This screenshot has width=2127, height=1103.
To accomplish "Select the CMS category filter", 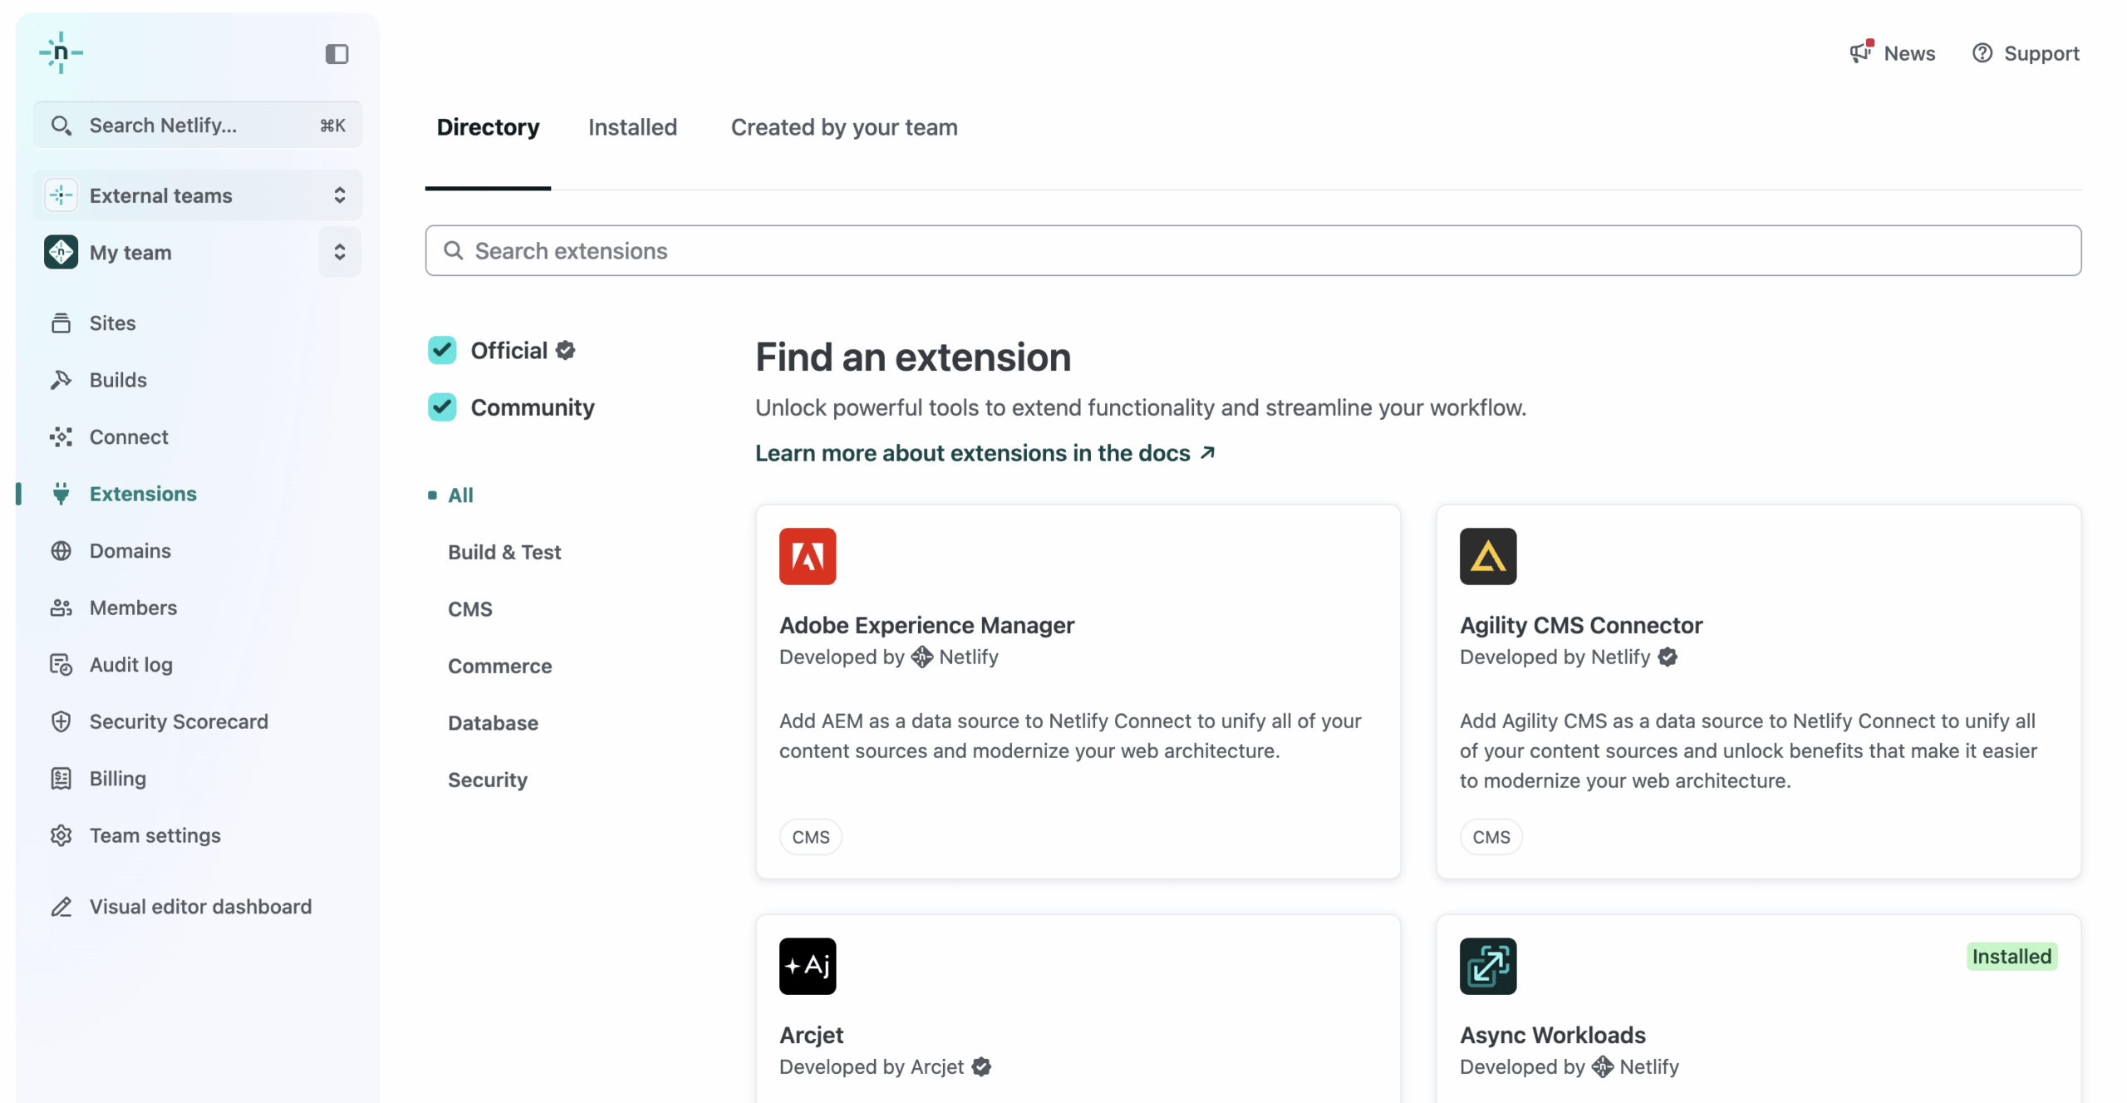I will pos(469,609).
